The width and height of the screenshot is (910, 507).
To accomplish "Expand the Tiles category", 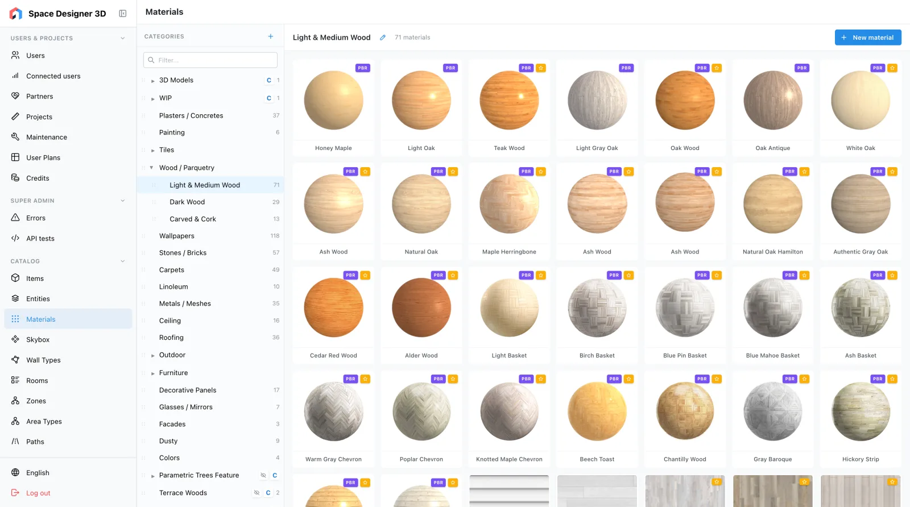I will pyautogui.click(x=153, y=151).
